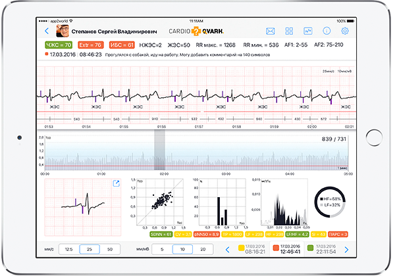Open the four-square grid view icon
This screenshot has width=395, height=276.
(x=289, y=31)
